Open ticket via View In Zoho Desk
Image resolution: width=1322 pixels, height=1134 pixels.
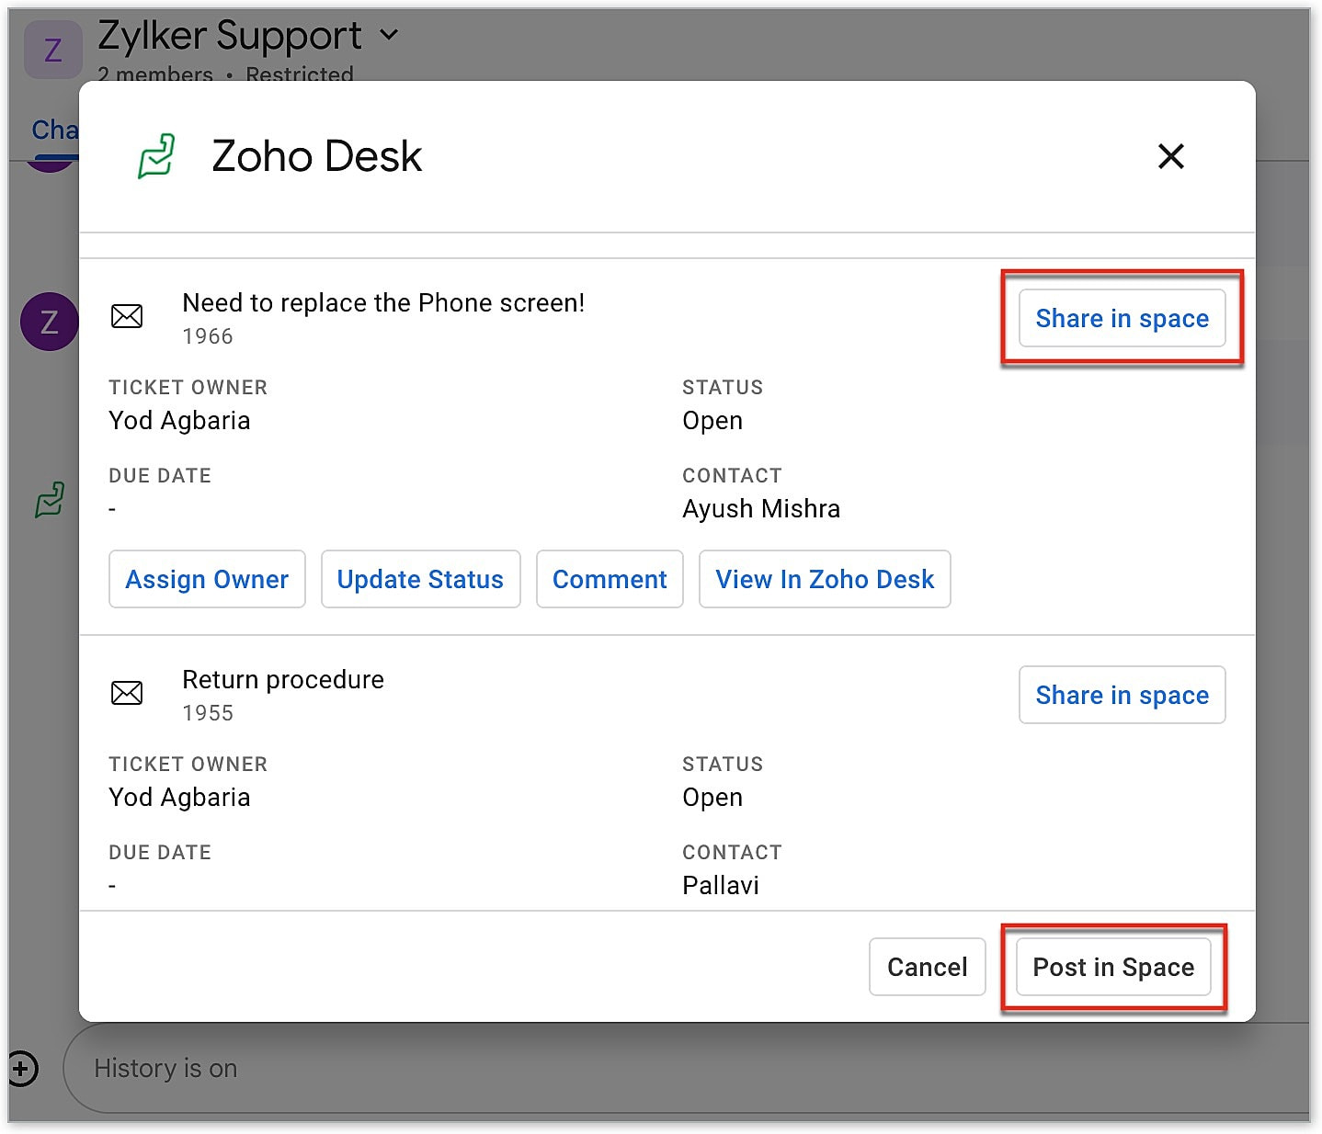(x=825, y=579)
